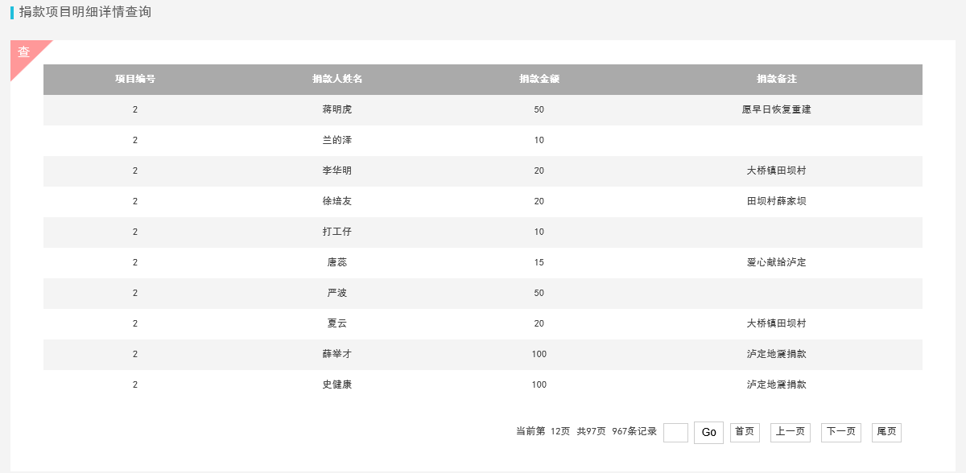Click the 捐款金额 column header
This screenshot has width=966, height=473.
[539, 79]
